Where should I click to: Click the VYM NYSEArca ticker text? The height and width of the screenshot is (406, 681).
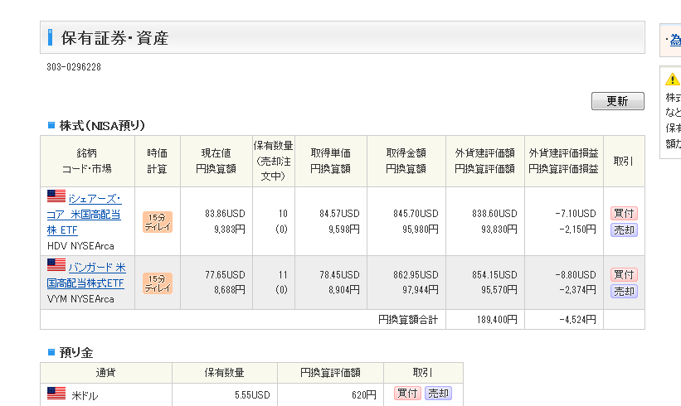click(x=80, y=299)
